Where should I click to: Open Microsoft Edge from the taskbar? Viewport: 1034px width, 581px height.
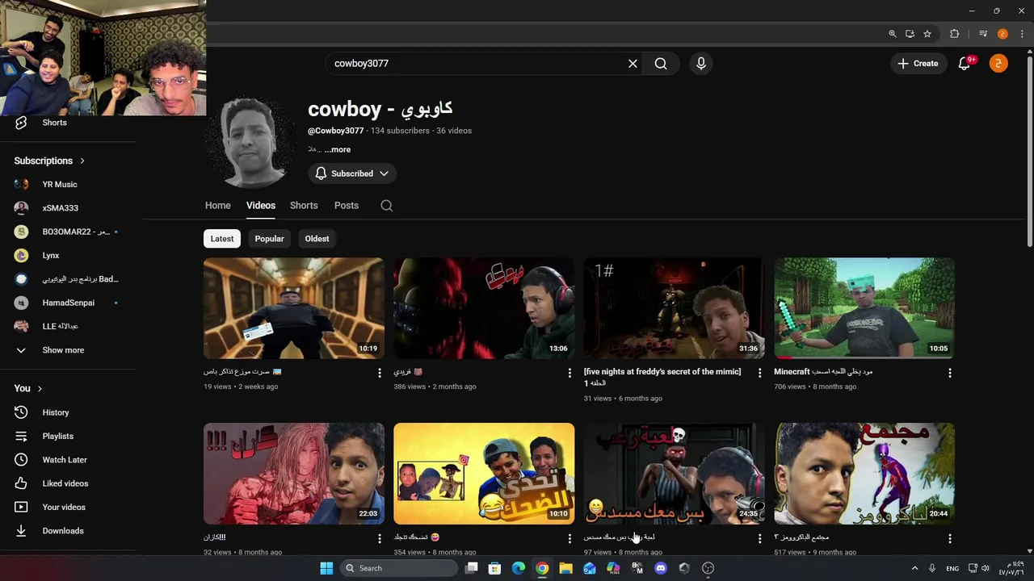[519, 568]
